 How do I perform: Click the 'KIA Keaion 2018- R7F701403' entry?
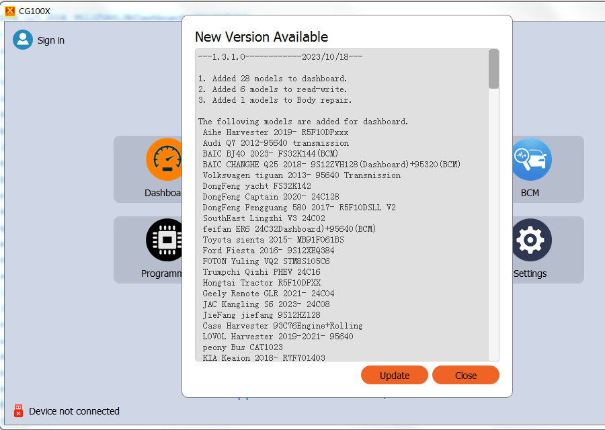pos(264,358)
